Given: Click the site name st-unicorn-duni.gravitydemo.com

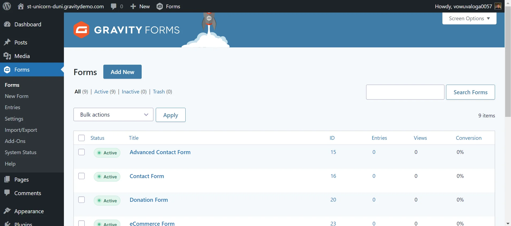Looking at the screenshot, I should click(66, 6).
